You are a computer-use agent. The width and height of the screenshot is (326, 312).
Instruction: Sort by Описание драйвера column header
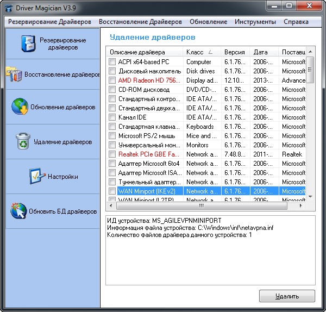(145, 52)
